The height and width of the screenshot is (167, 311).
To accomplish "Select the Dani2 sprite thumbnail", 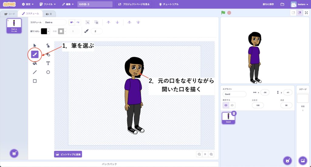I will pos(228,118).
